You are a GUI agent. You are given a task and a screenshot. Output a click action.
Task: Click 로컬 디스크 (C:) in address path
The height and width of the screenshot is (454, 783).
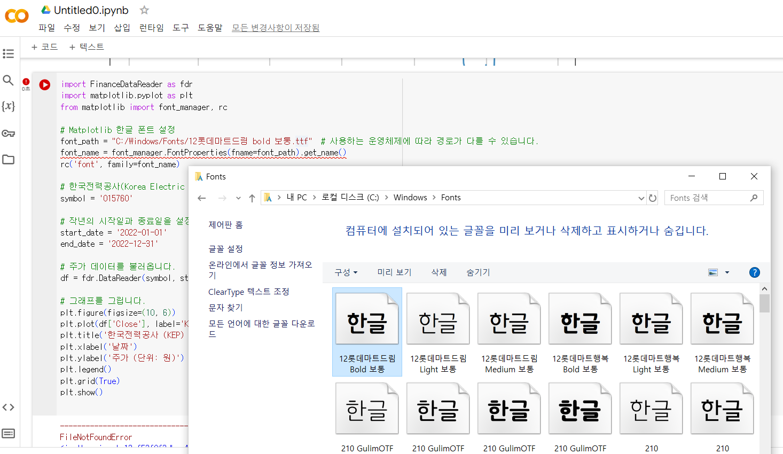[x=350, y=198]
